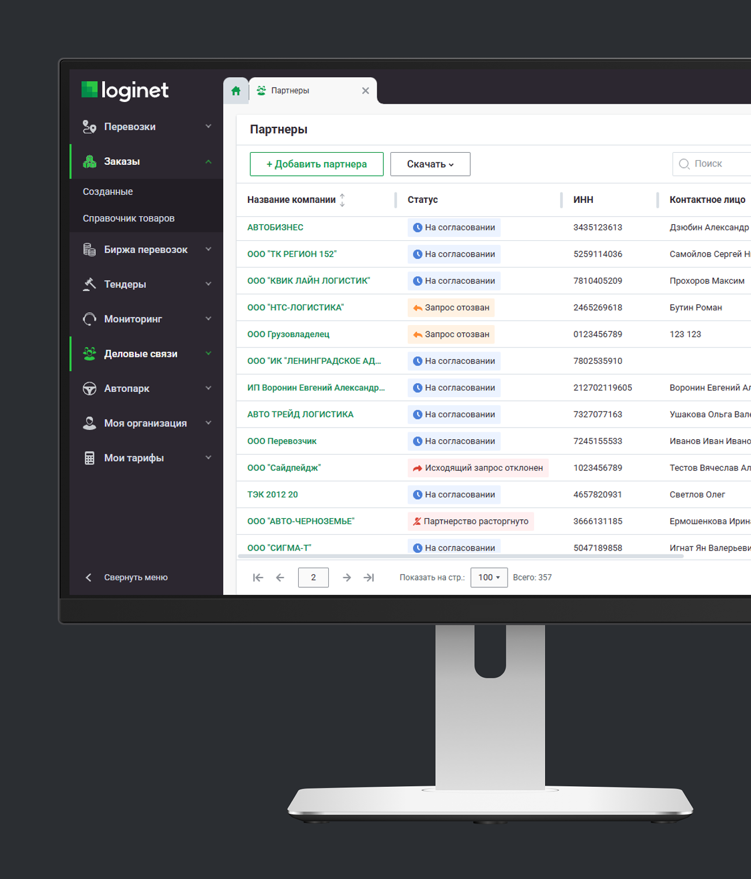Click Добавить партнера button

coord(317,164)
